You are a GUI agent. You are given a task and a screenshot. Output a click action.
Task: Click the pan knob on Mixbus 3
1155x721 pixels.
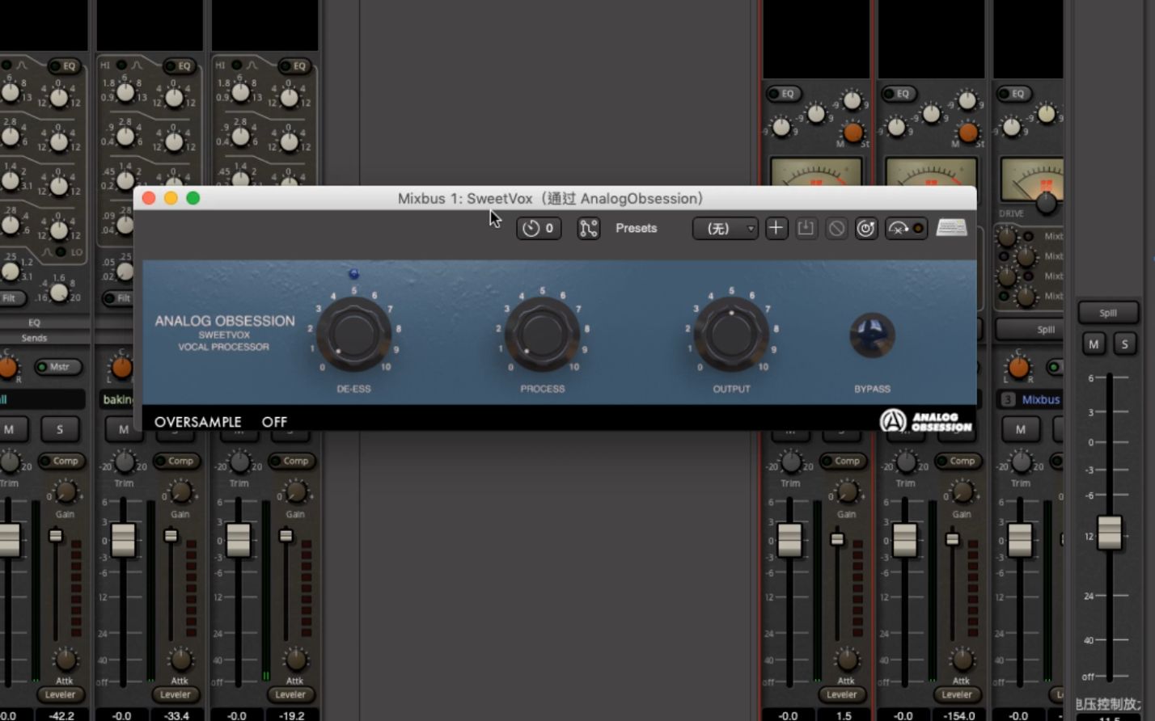1018,368
